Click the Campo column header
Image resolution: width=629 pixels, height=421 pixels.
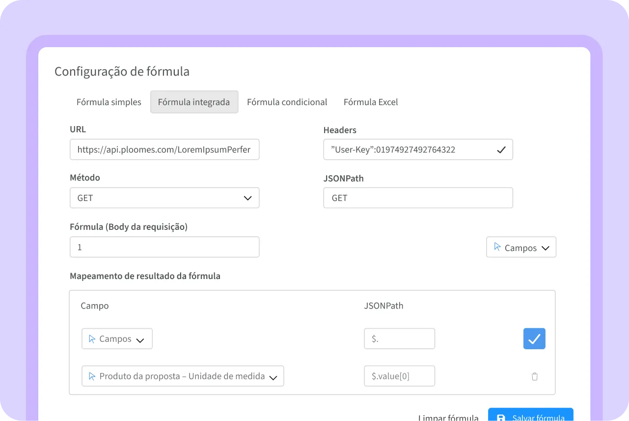point(95,306)
